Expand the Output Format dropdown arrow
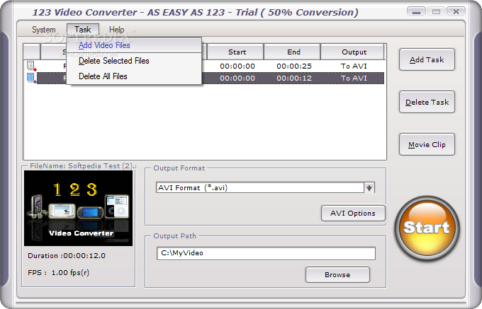The height and width of the screenshot is (309, 482). click(x=369, y=187)
